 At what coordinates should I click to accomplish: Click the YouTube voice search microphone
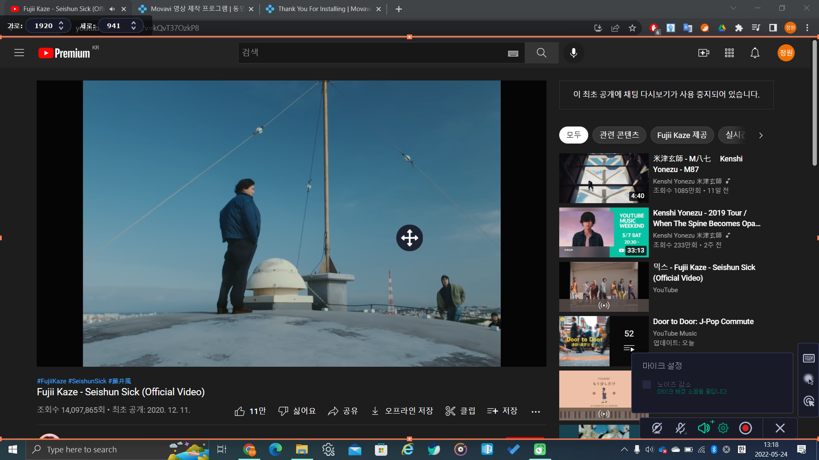point(574,53)
